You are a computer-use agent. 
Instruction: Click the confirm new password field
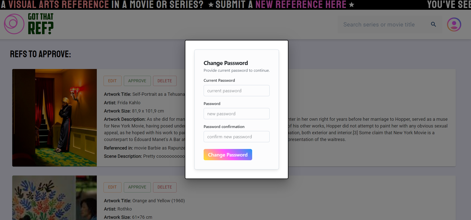pos(236,136)
